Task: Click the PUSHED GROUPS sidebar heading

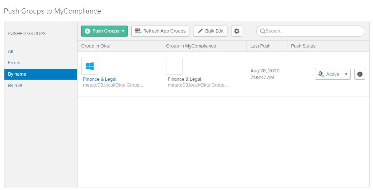Action: click(27, 34)
